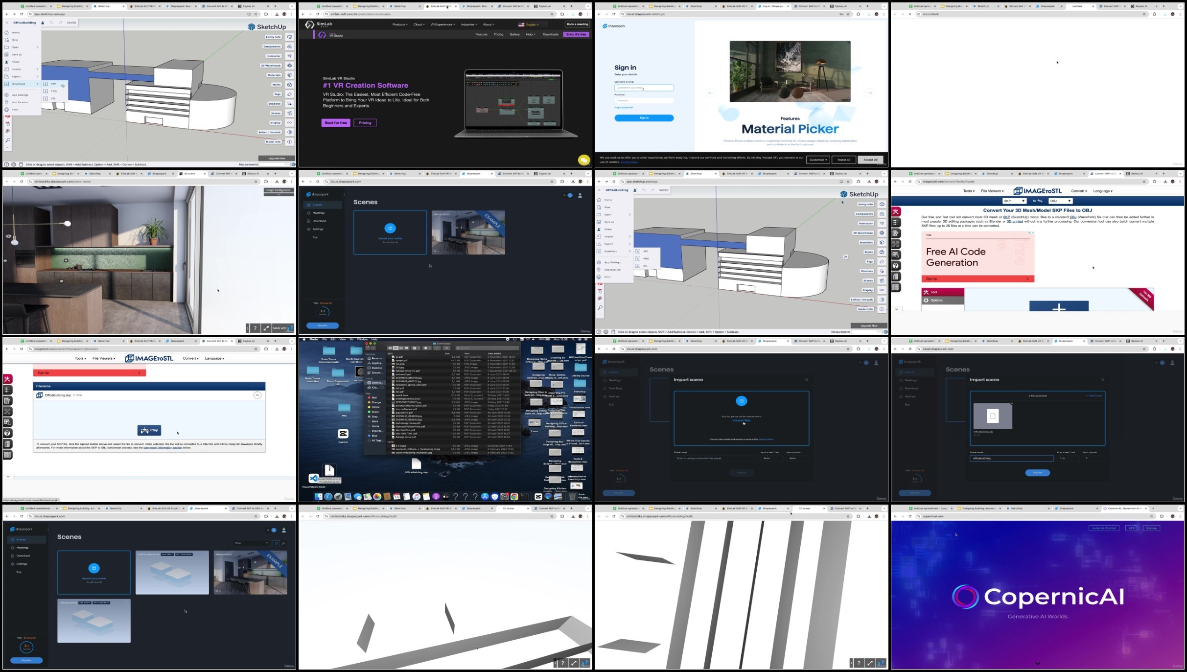Switch Finder to column view

(x=401, y=348)
